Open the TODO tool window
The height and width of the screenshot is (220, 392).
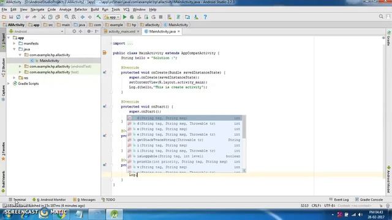coord(108,200)
